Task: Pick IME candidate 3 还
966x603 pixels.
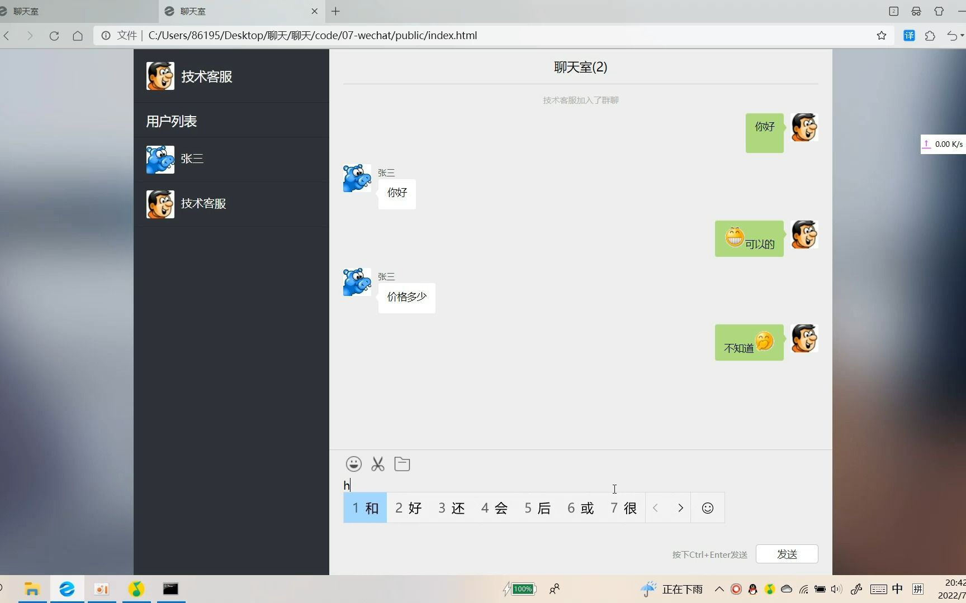Action: [451, 508]
